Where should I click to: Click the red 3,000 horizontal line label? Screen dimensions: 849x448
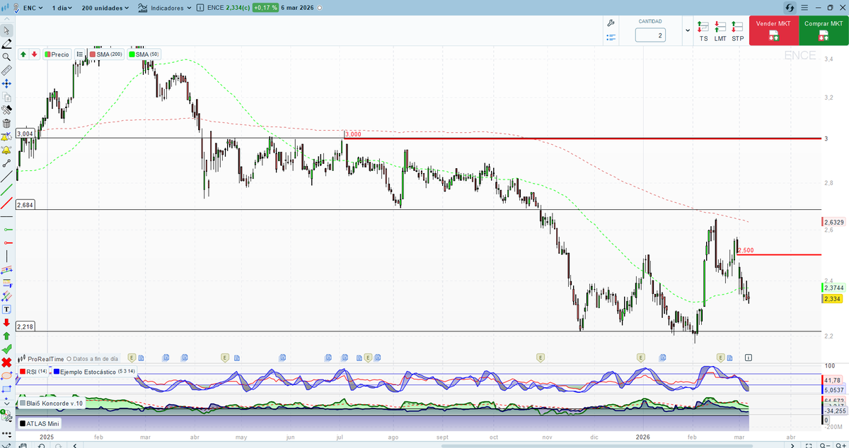pyautogui.click(x=352, y=134)
